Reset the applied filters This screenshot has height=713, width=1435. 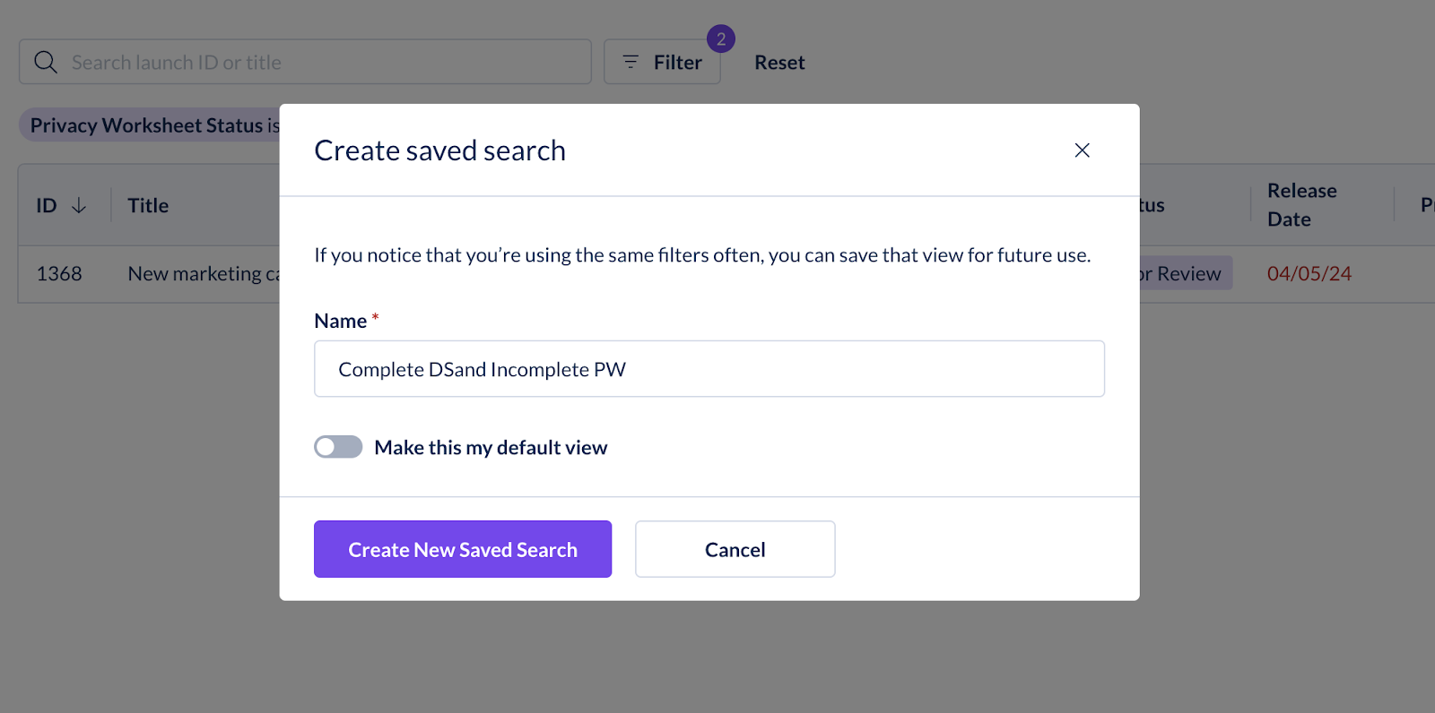tap(779, 63)
